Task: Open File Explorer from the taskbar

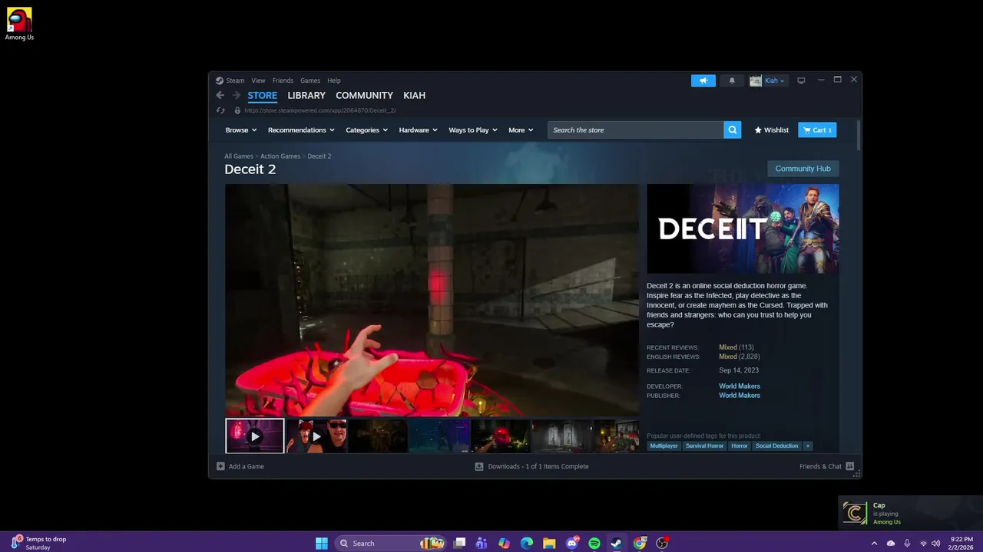Action: (549, 543)
